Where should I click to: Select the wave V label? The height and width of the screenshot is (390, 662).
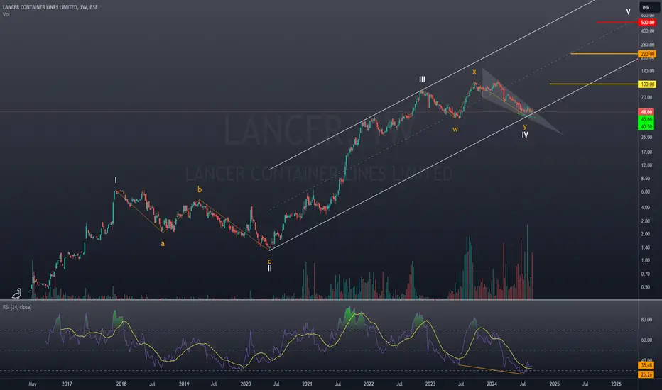click(x=628, y=12)
